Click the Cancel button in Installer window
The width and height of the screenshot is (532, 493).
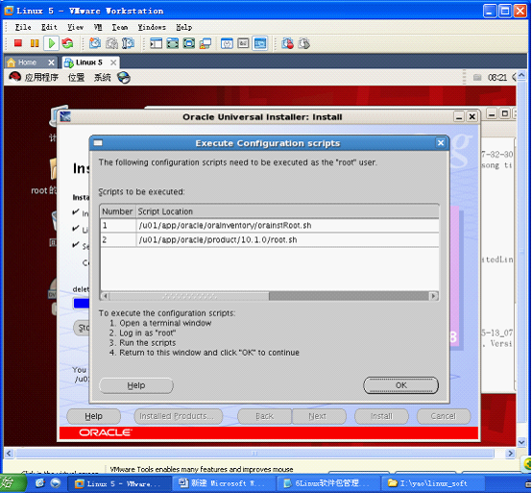pyautogui.click(x=444, y=416)
